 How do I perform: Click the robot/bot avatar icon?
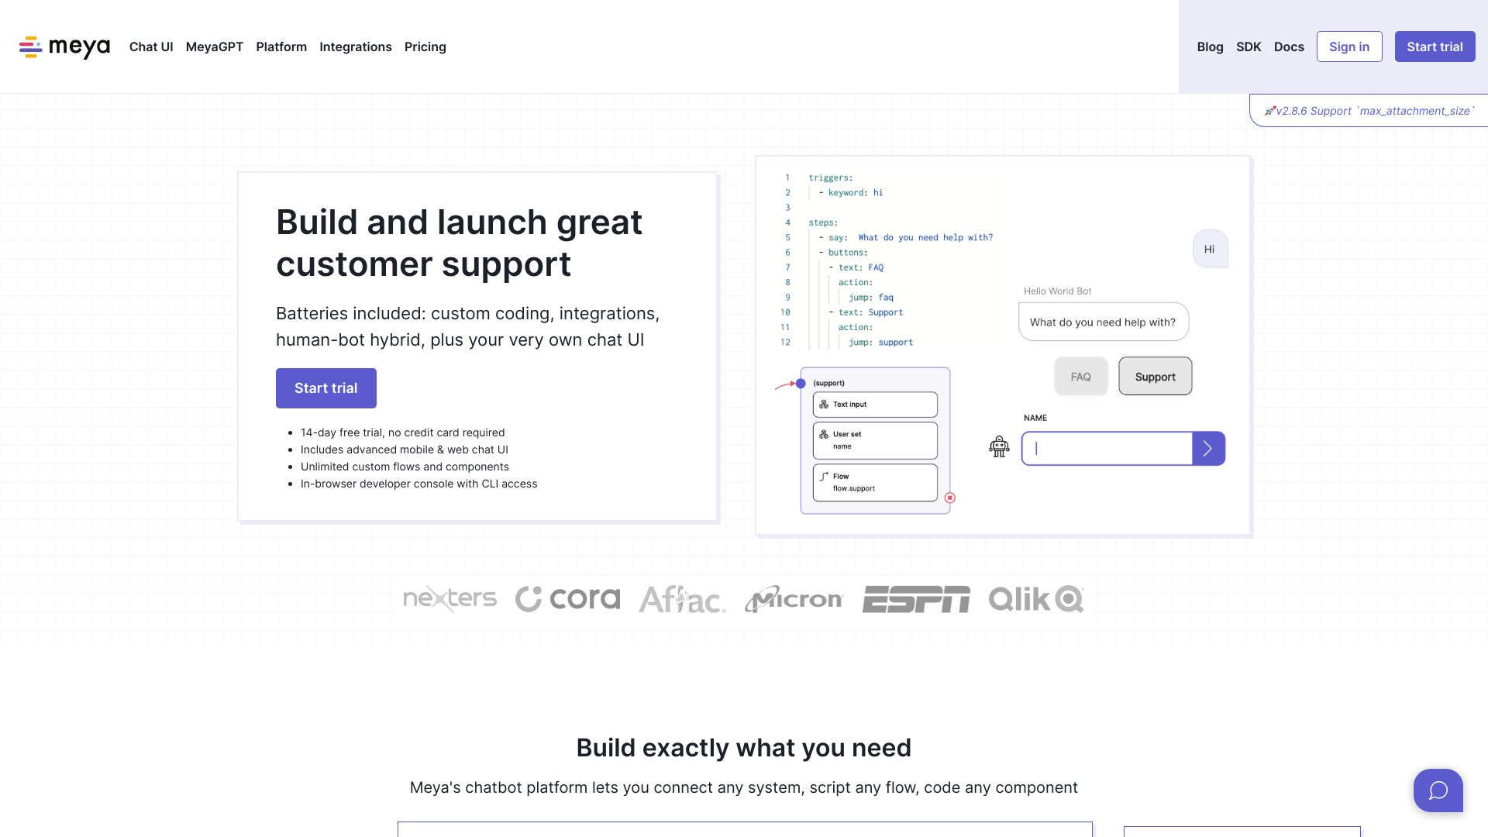coord(998,446)
